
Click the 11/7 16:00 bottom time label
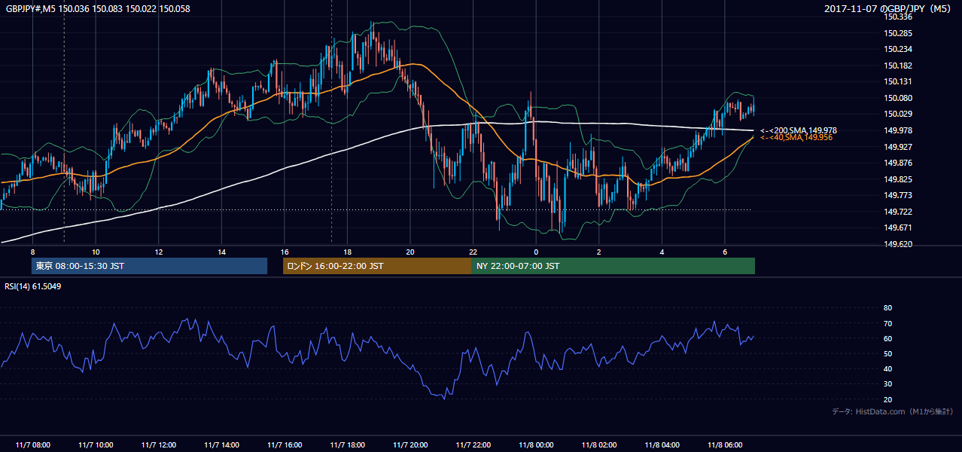click(x=285, y=445)
